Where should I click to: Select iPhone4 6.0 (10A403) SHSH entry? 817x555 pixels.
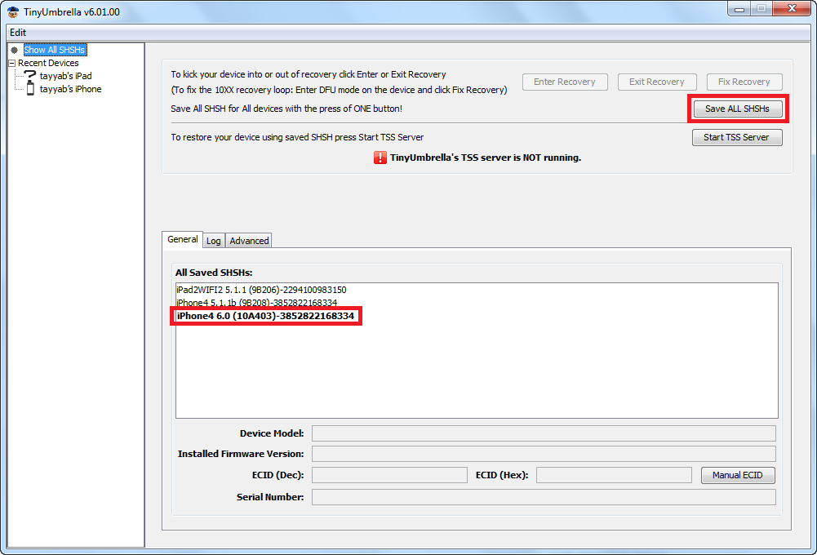click(x=266, y=316)
